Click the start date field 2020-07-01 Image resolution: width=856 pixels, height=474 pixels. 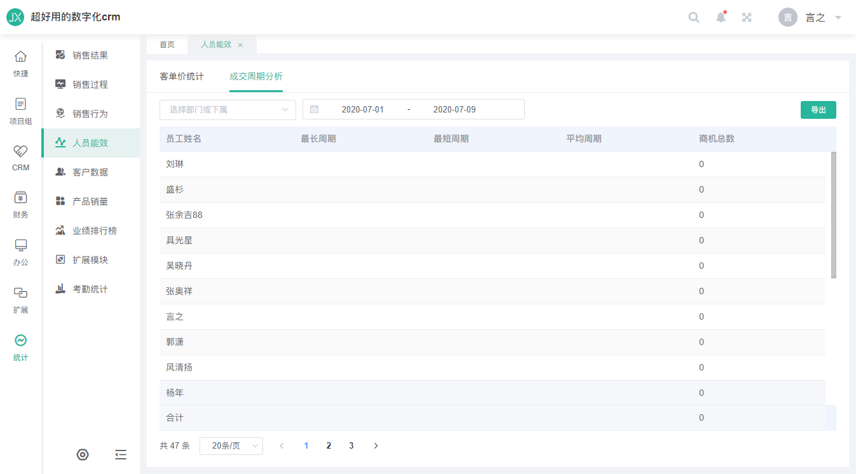(x=363, y=109)
